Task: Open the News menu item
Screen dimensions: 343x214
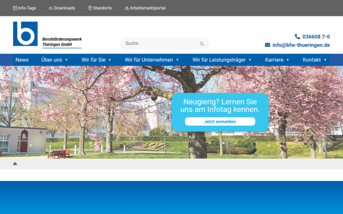Action: tap(22, 59)
